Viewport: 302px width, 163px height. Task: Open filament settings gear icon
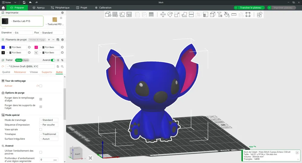tap(63, 39)
